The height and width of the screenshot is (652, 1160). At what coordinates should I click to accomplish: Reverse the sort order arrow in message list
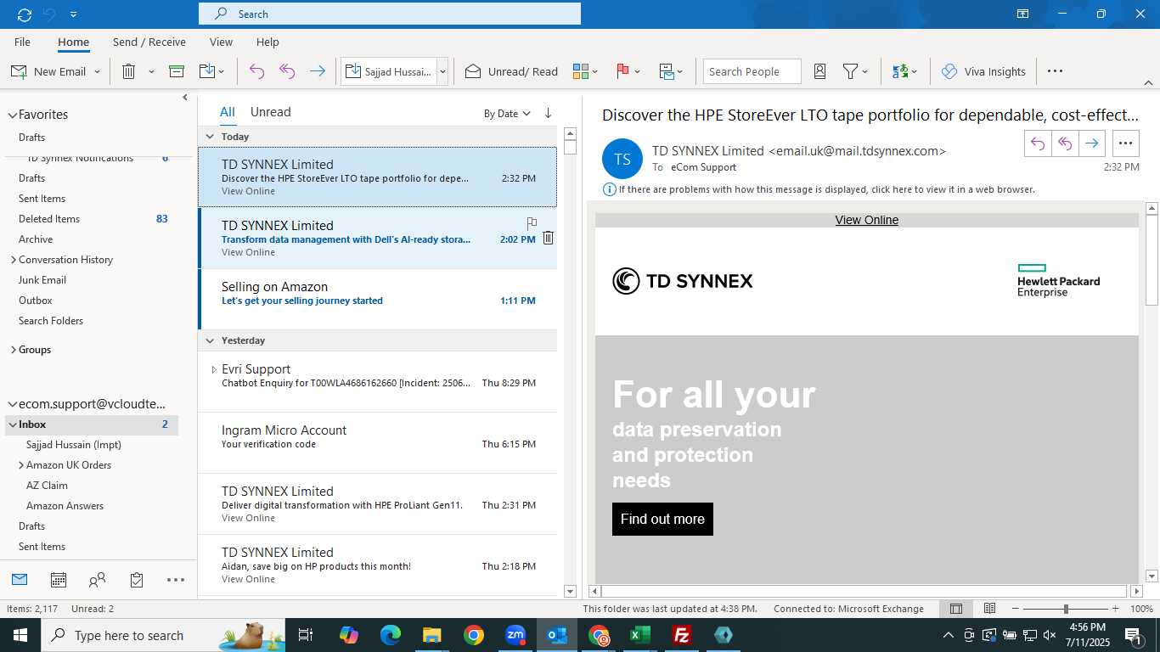(548, 113)
